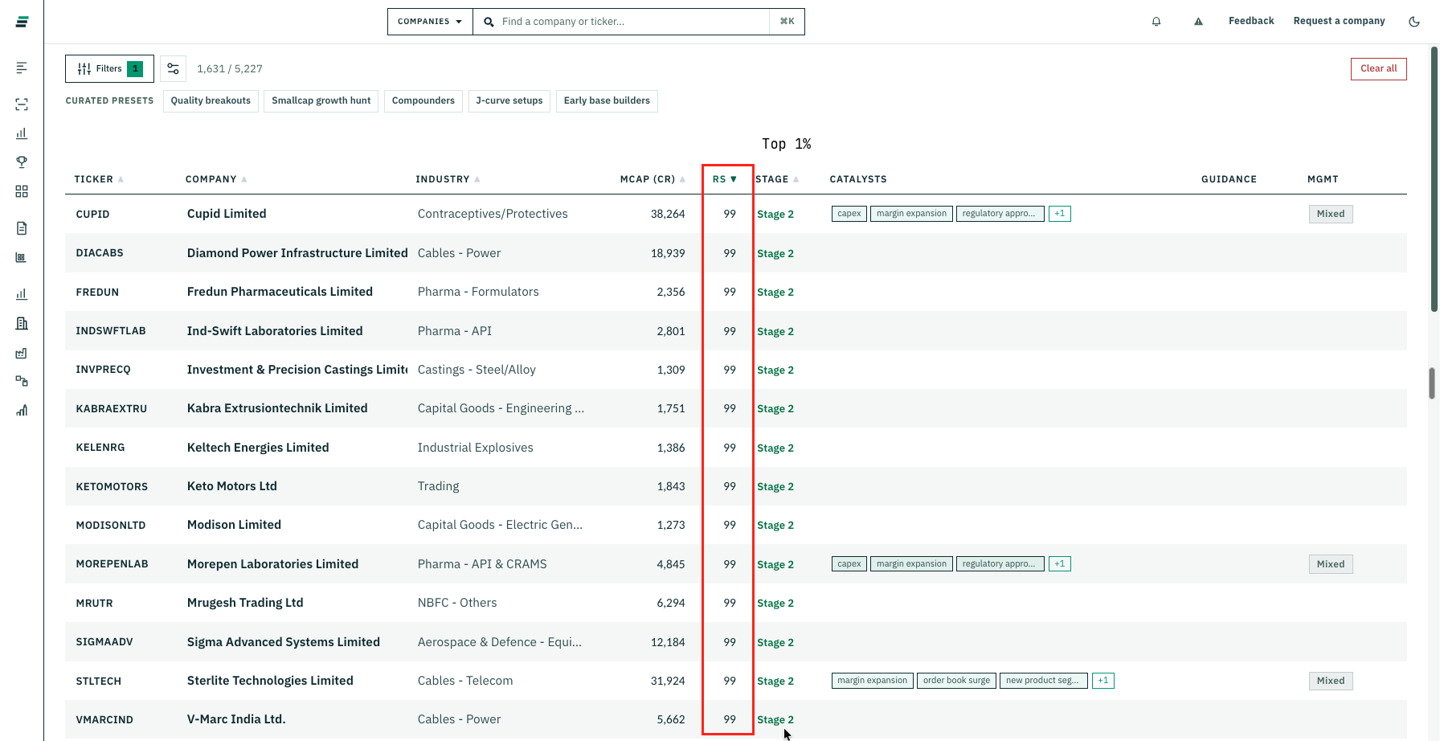Select ticker MODISONLTD
The image size is (1440, 741).
click(x=111, y=526)
